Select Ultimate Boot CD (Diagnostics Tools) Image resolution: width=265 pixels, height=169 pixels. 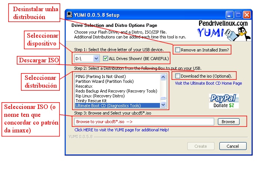pyautogui.click(x=117, y=106)
